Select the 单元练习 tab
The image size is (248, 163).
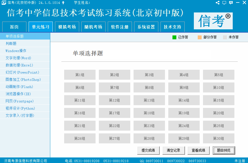point(41,27)
